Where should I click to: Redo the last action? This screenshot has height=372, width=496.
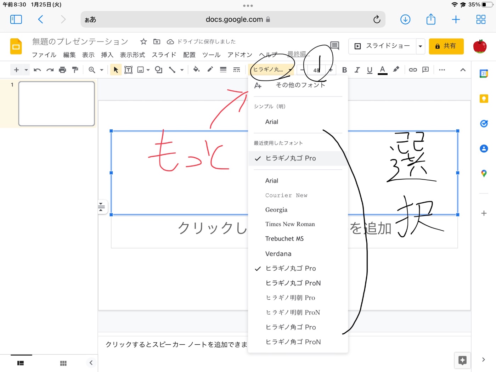tap(50, 70)
